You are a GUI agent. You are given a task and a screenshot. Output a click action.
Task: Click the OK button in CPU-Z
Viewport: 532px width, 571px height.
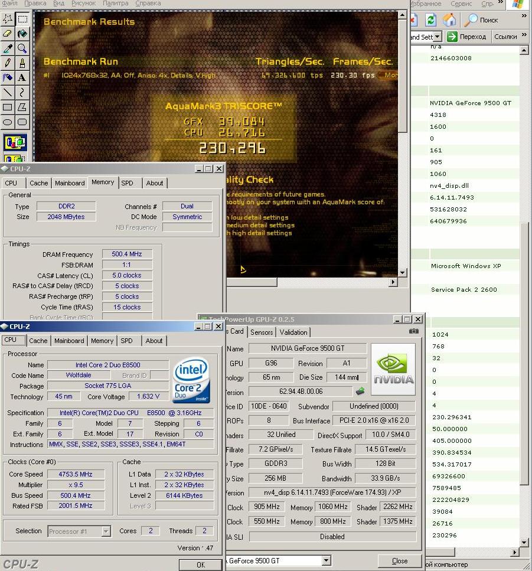click(x=201, y=565)
